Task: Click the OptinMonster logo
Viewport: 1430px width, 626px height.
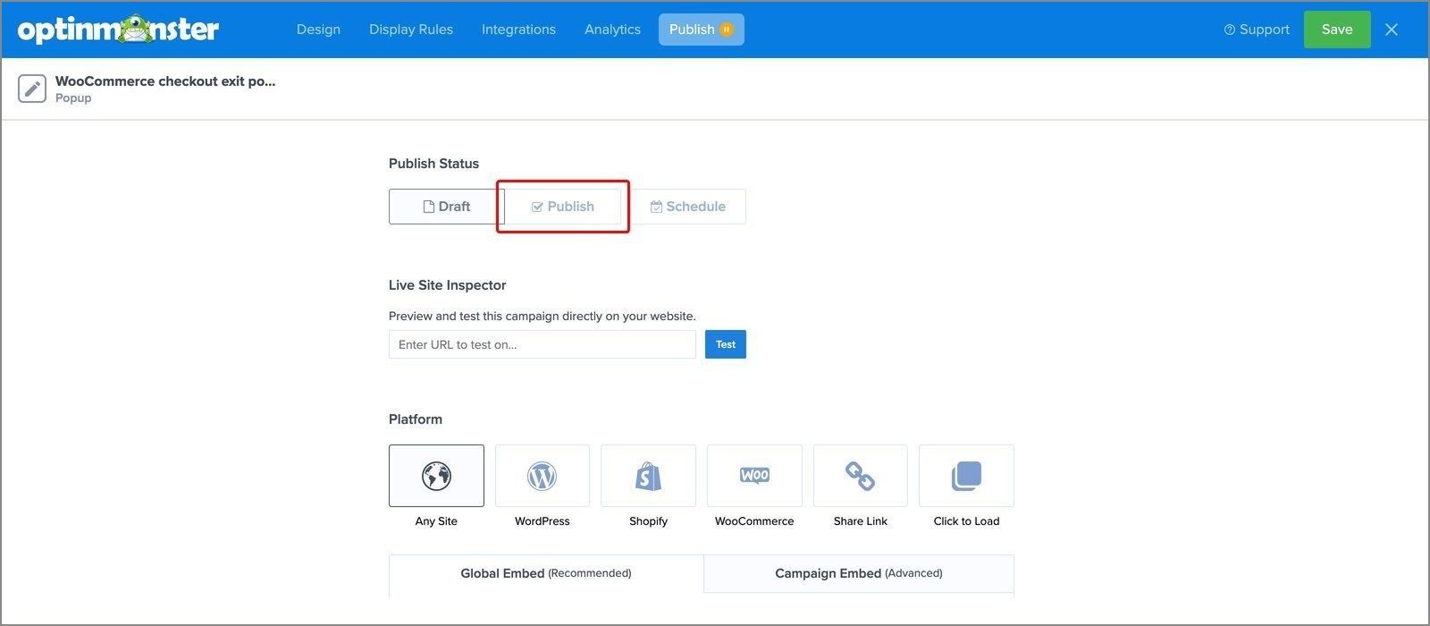Action: click(118, 30)
